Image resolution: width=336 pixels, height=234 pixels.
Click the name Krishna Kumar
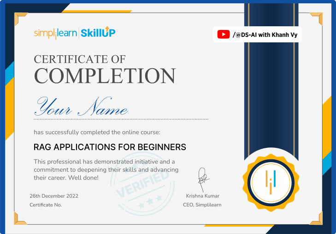(203, 196)
